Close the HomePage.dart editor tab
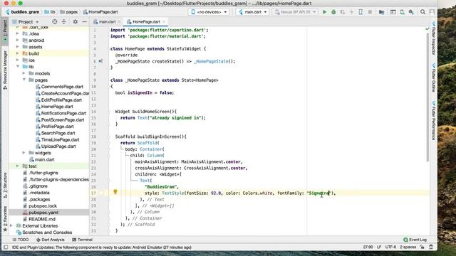The width and height of the screenshot is (456, 256). point(164,22)
